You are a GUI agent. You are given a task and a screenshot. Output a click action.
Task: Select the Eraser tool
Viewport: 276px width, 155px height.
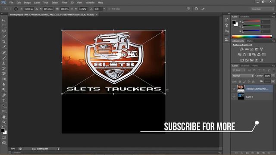click(x=4, y=74)
